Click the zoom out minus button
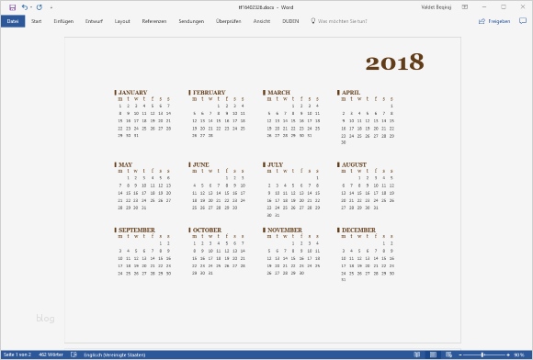Screen dimensions: 533x360 [x=460, y=354]
